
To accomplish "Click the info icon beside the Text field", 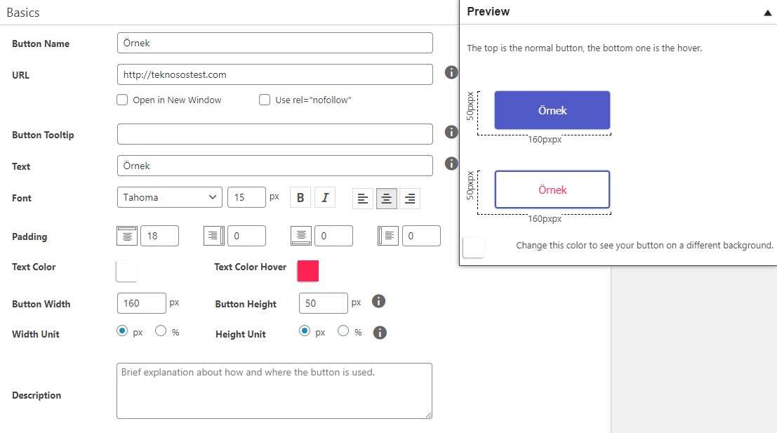I will (x=451, y=164).
